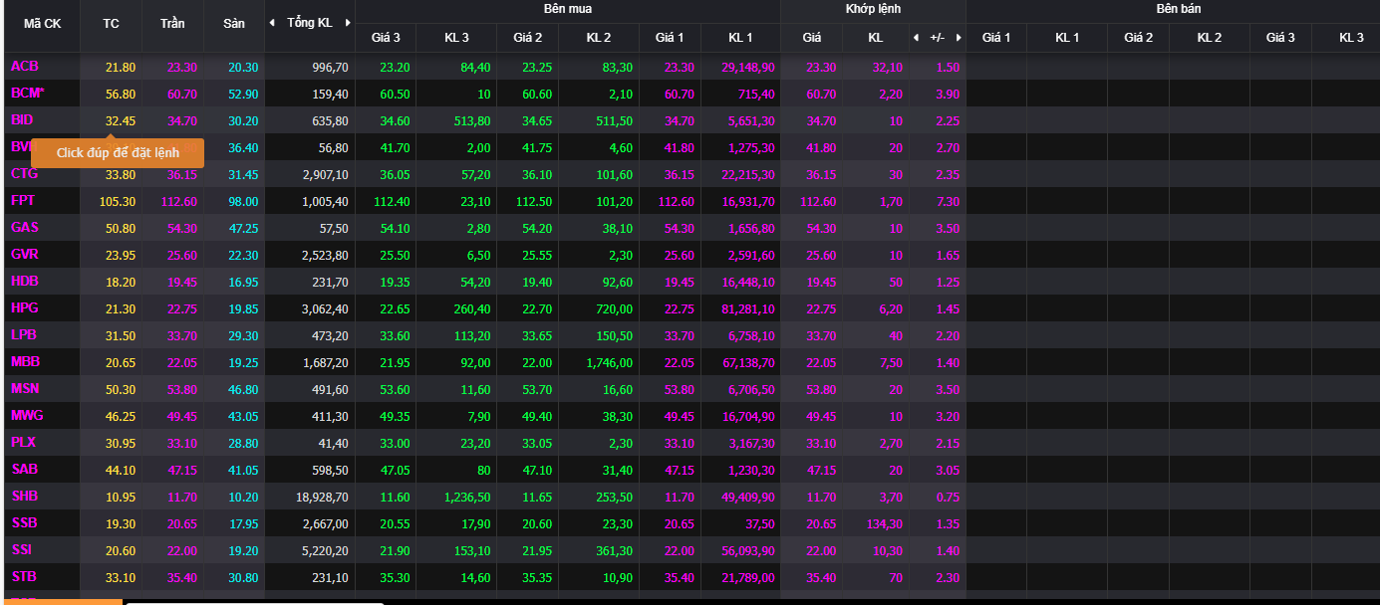
Task: Click left arrow beside Tổng KL header
Action: click(273, 23)
